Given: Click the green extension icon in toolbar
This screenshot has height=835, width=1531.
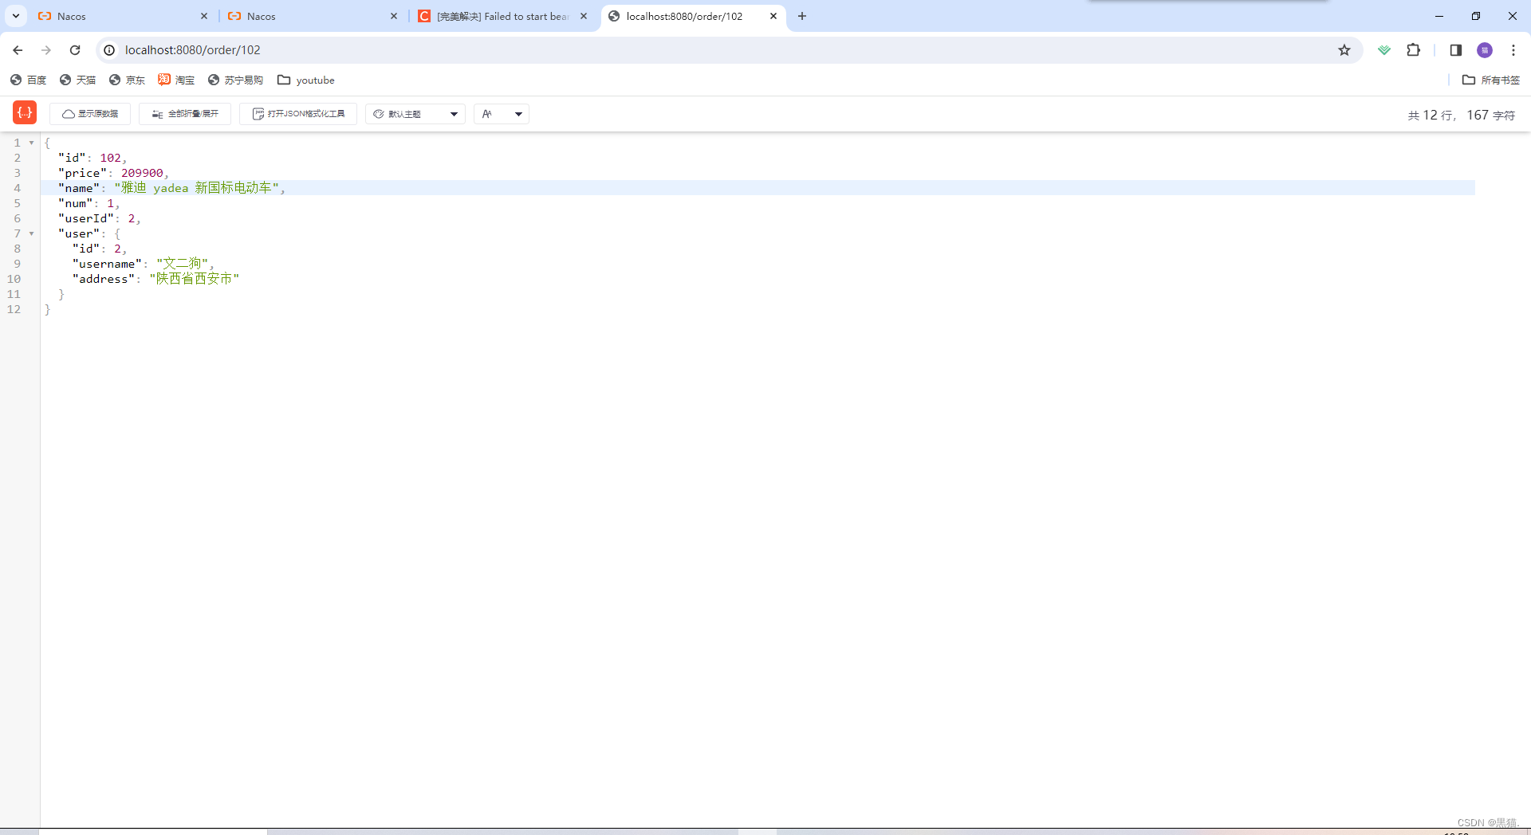Looking at the screenshot, I should click(x=1384, y=50).
